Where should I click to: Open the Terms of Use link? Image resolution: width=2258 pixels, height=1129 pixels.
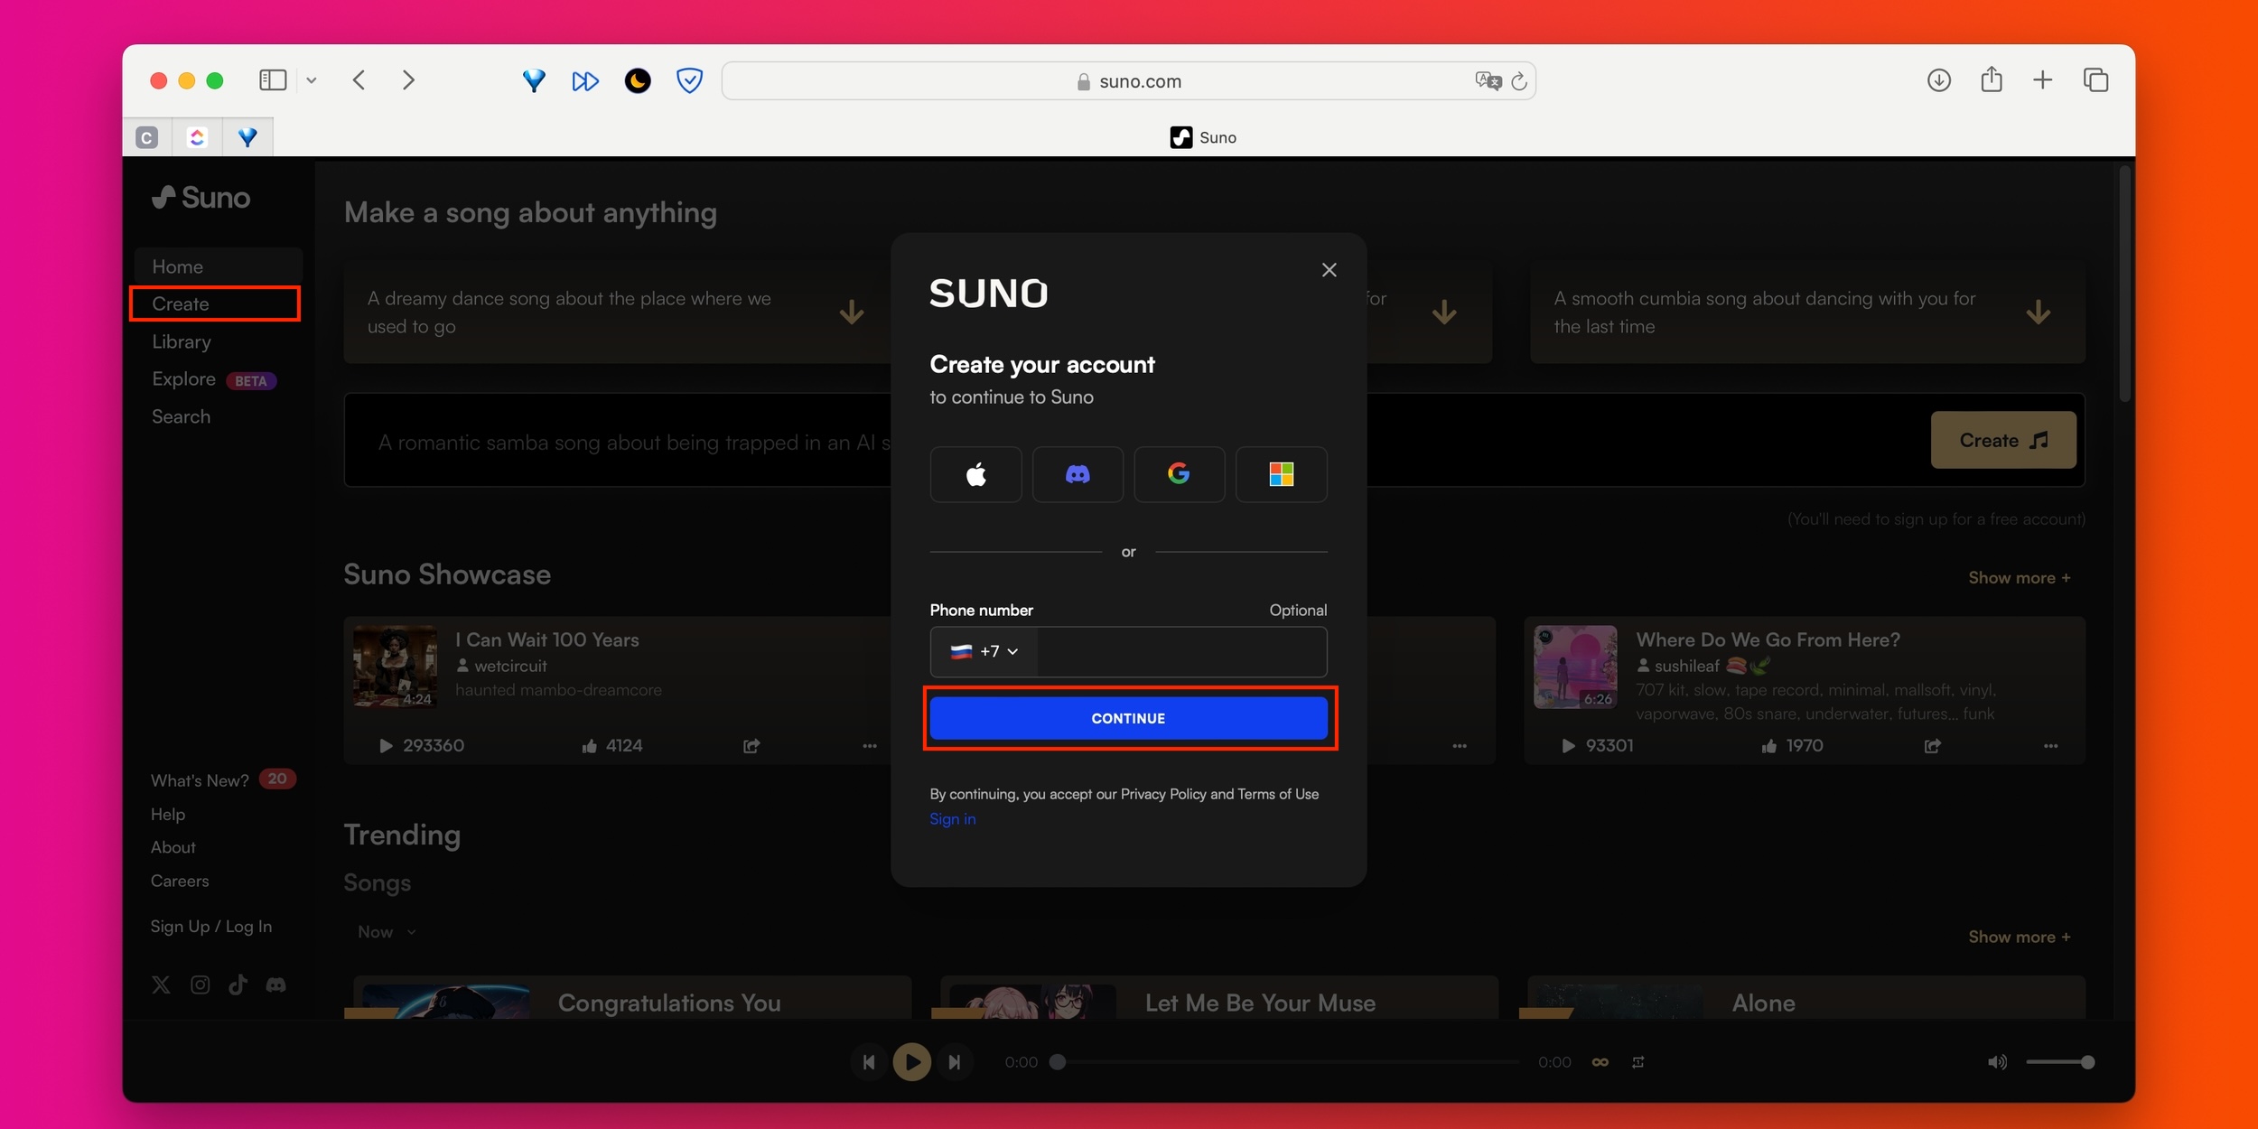1278,794
